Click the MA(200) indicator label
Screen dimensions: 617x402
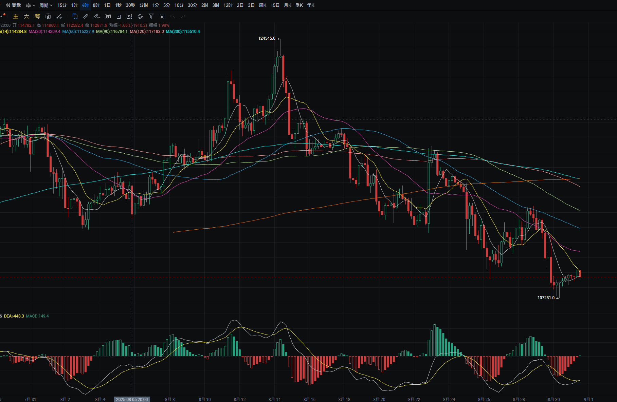point(183,32)
